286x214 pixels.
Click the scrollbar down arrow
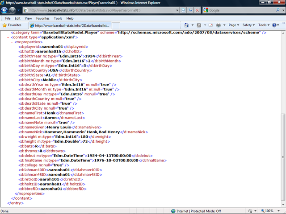pyautogui.click(x=283, y=205)
